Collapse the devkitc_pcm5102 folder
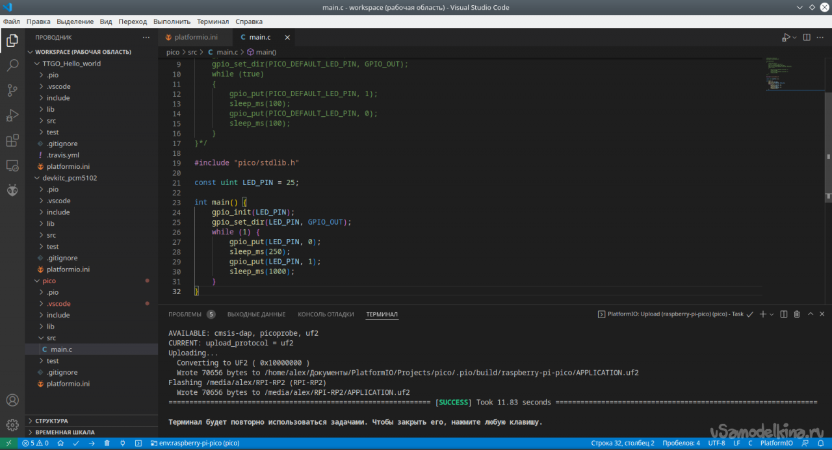This screenshot has height=450, width=832. pos(70,178)
